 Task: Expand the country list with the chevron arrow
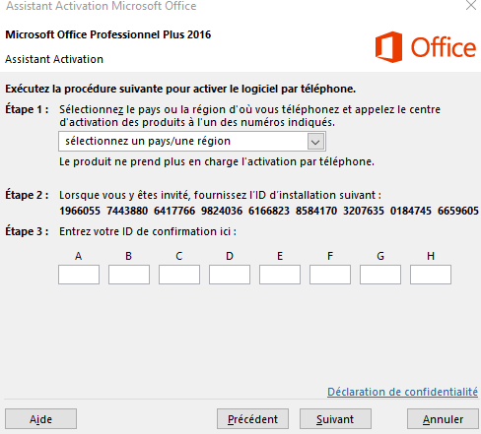315,142
